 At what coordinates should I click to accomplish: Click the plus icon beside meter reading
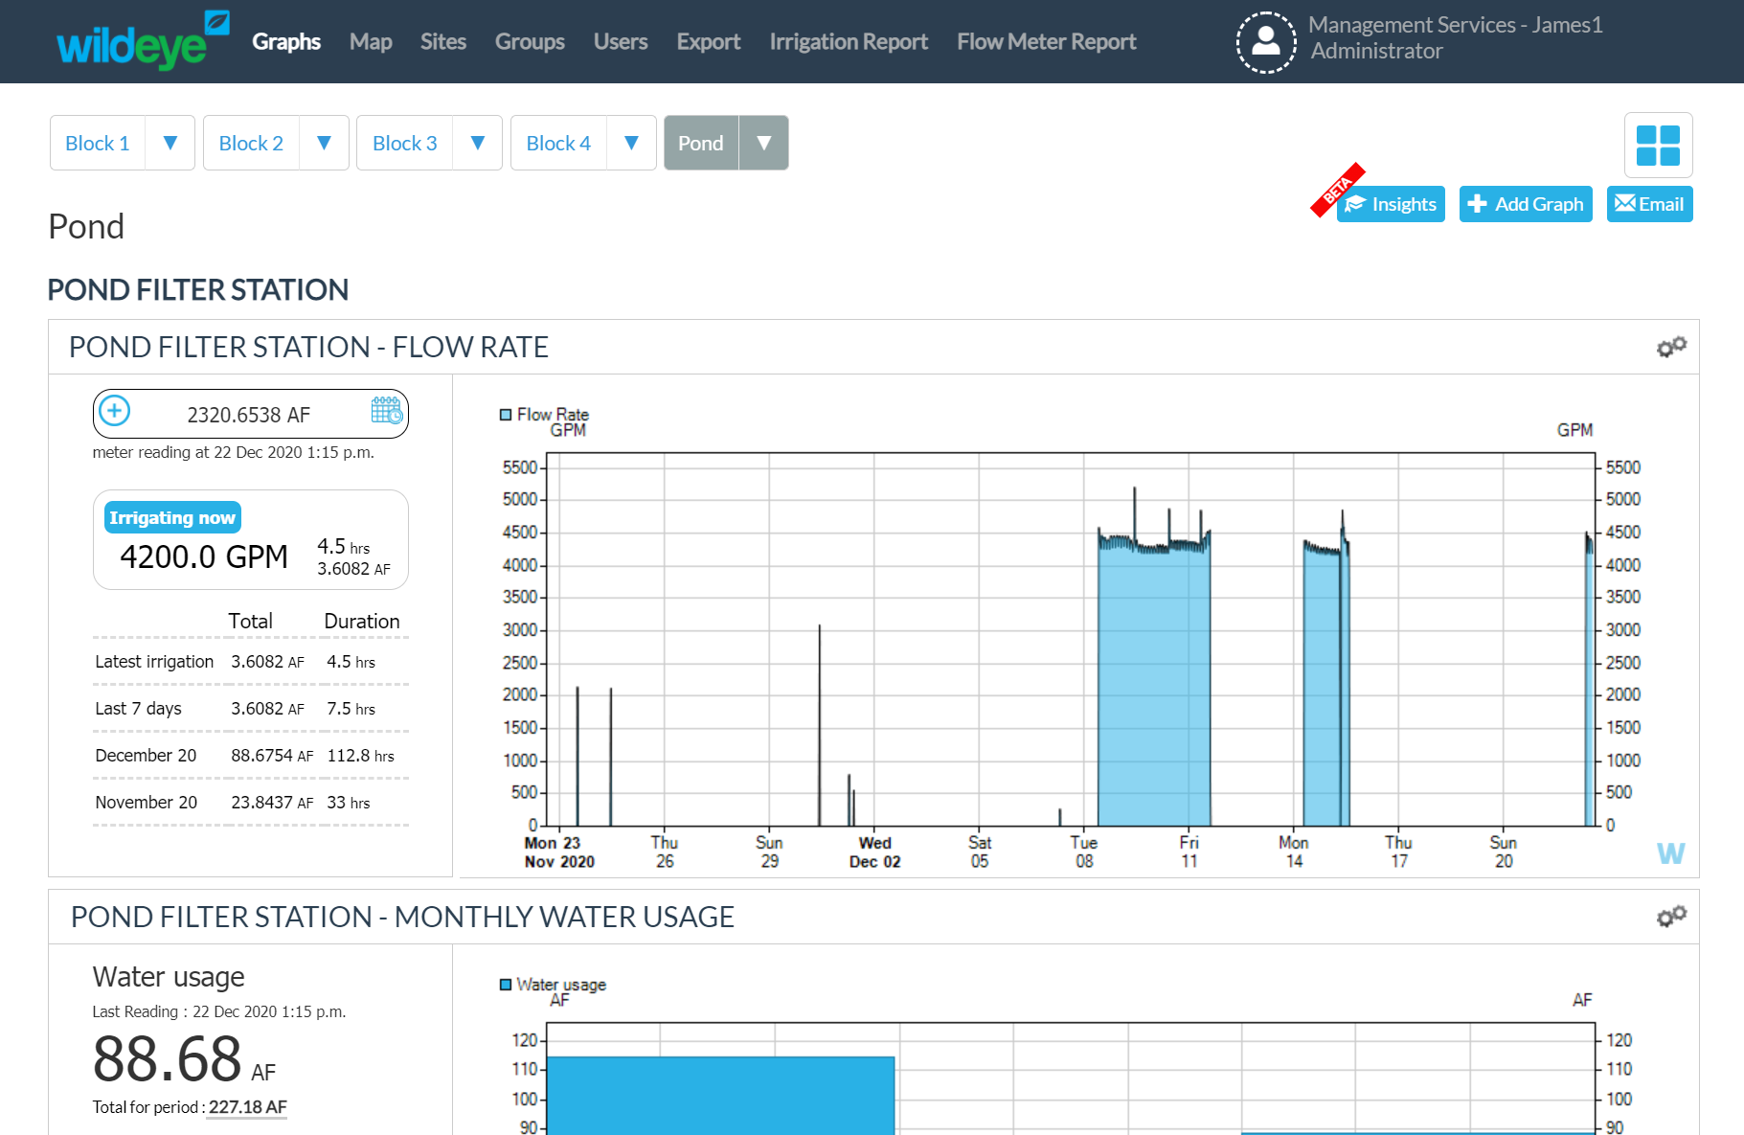point(115,412)
